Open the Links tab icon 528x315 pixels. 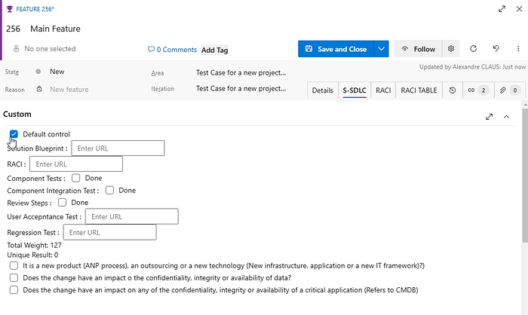pyautogui.click(x=477, y=90)
